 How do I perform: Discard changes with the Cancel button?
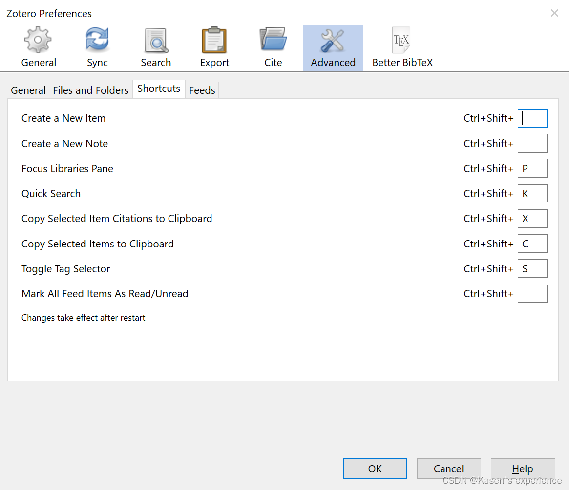click(x=449, y=468)
